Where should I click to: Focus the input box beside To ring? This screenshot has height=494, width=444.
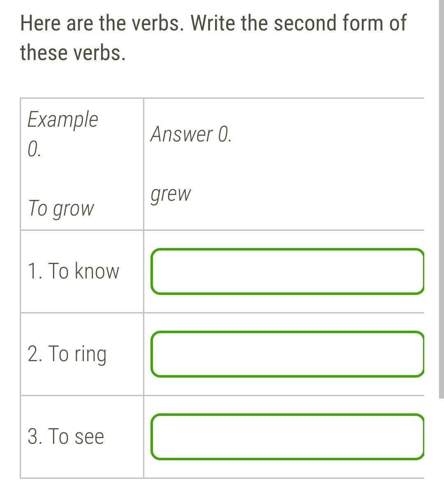[x=287, y=354]
